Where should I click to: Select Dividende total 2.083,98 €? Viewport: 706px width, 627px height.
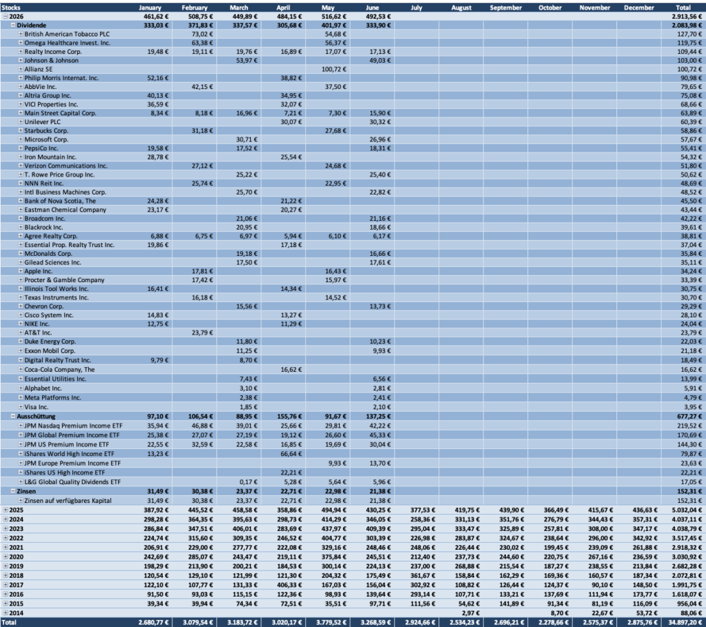tap(687, 26)
